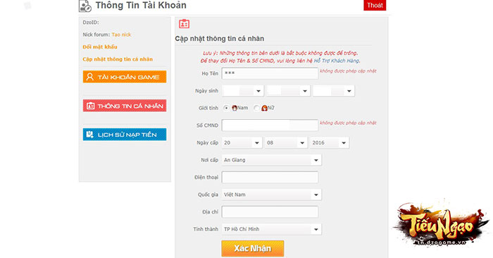
Task: Click the account info icon beside Thông Tin Tài Khoản
Action: tap(85, 6)
